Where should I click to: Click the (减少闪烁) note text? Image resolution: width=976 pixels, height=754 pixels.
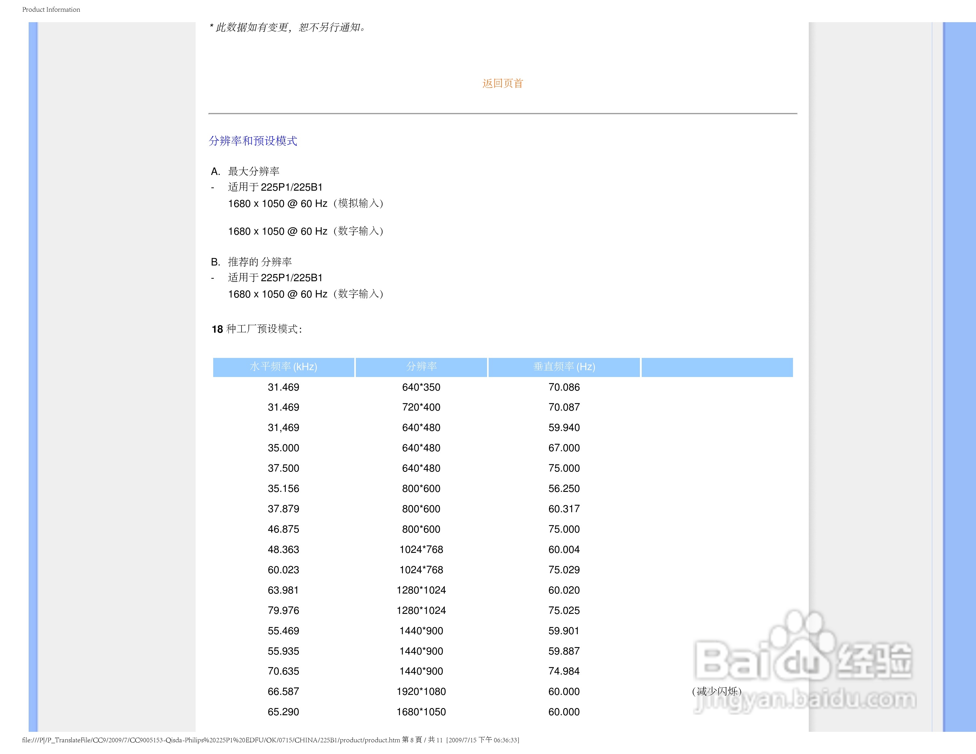click(716, 692)
